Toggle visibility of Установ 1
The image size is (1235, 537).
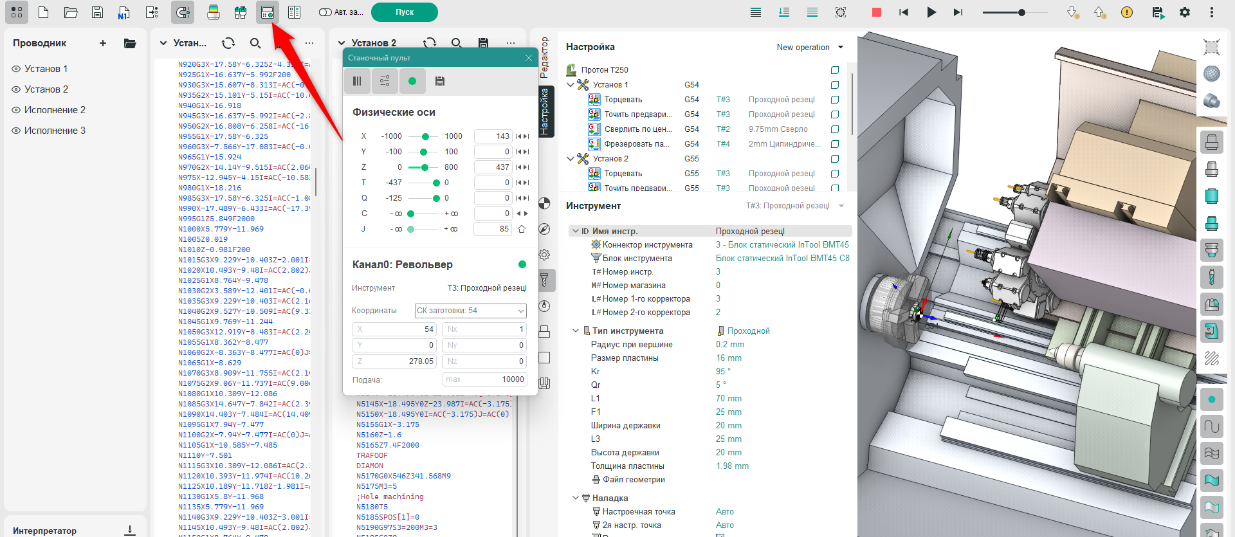[16, 69]
